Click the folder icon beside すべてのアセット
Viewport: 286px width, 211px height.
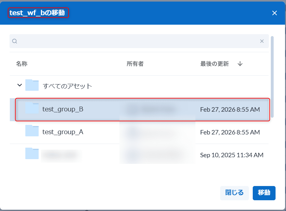point(32,85)
